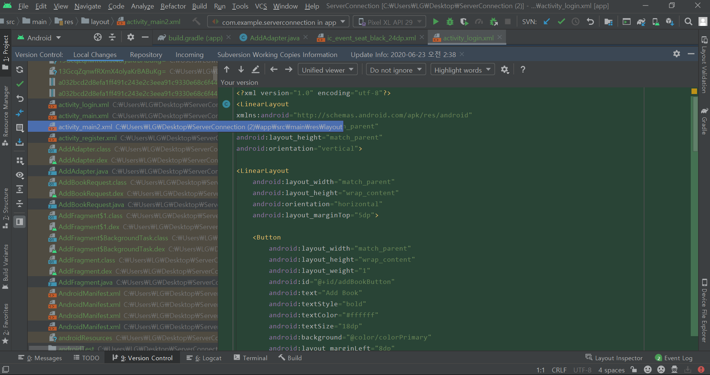Select AddFragment.java in changes list
Viewport: 710px width, 375px height.
(123, 282)
